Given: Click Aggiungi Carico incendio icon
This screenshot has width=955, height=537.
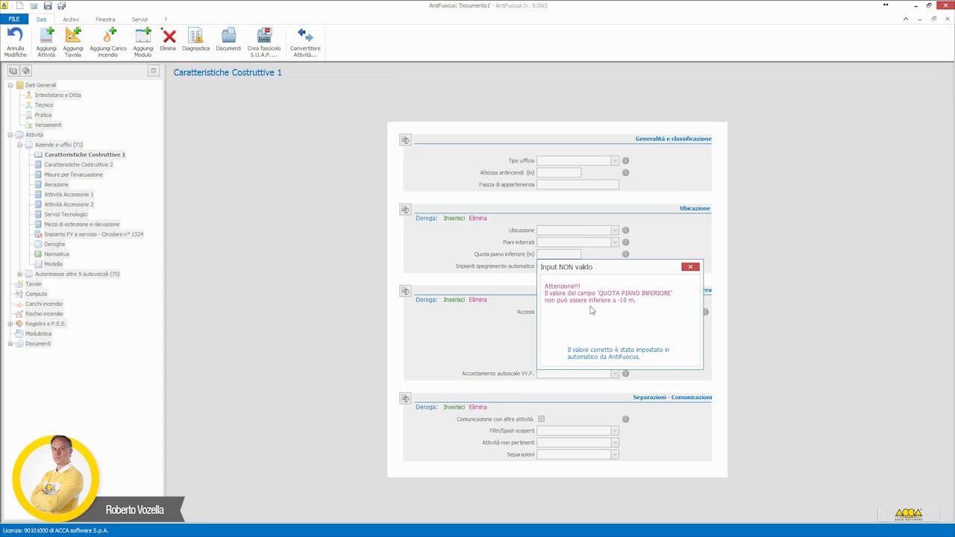Looking at the screenshot, I should (109, 35).
